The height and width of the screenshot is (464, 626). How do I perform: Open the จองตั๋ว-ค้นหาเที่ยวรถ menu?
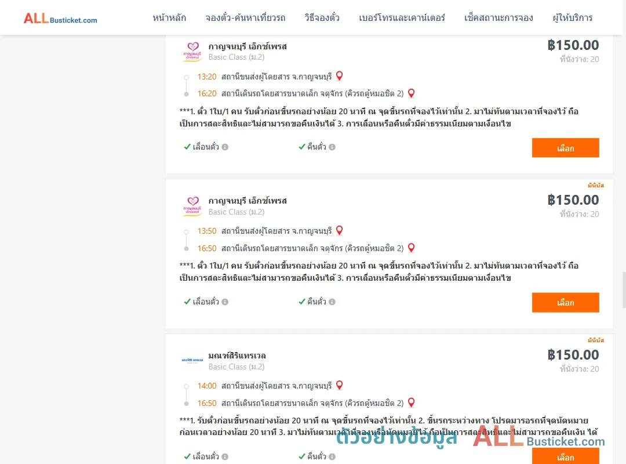click(x=245, y=18)
